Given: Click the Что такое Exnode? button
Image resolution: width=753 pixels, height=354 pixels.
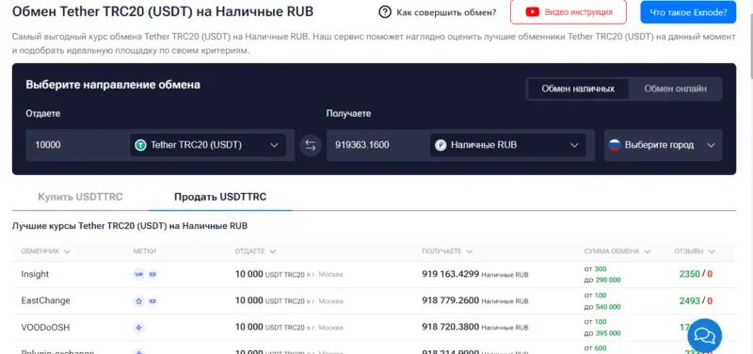Looking at the screenshot, I should click(x=688, y=12).
